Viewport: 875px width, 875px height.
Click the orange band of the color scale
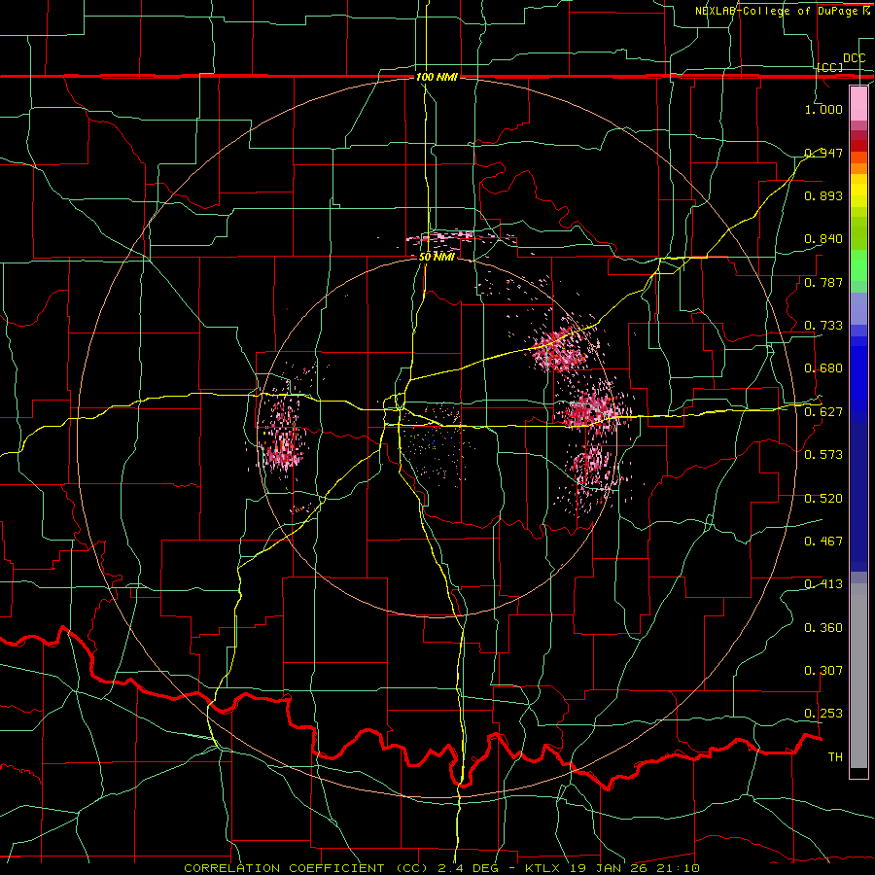858,168
